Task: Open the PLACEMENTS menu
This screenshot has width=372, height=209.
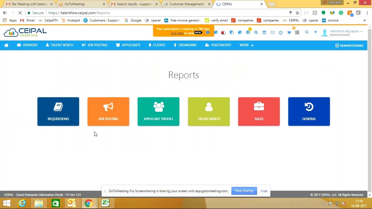Action: click(x=218, y=45)
